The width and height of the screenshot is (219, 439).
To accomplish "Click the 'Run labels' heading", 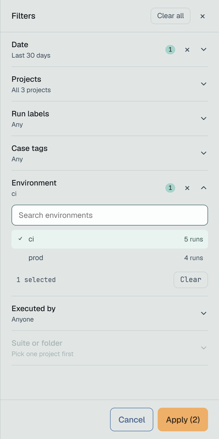I will [x=30, y=114].
